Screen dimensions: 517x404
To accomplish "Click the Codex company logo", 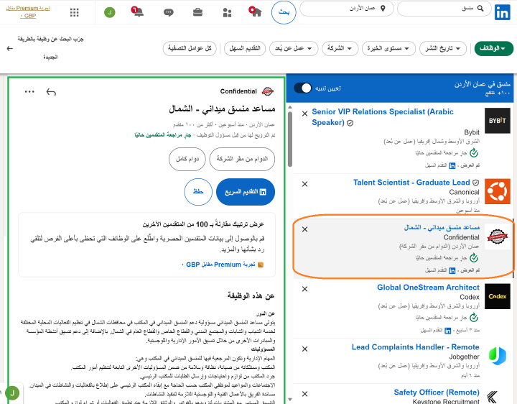I will [497, 296].
